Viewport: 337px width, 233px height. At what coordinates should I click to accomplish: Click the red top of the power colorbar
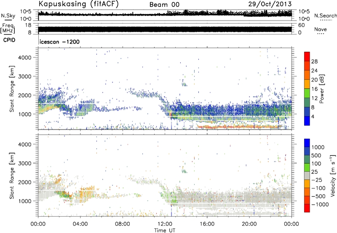pos(307,56)
